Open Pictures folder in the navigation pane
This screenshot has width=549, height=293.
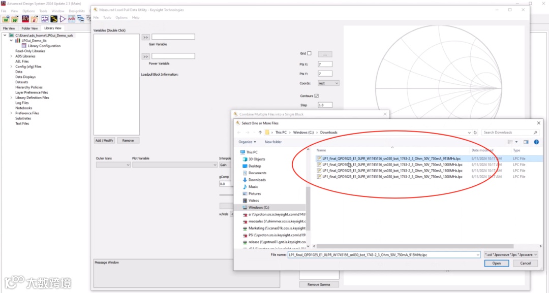coord(255,193)
